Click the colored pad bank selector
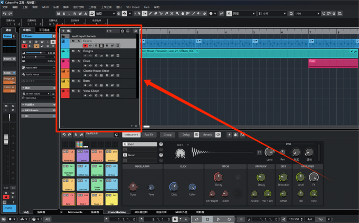Viewport: 359px width, 223px height. (x=79, y=144)
